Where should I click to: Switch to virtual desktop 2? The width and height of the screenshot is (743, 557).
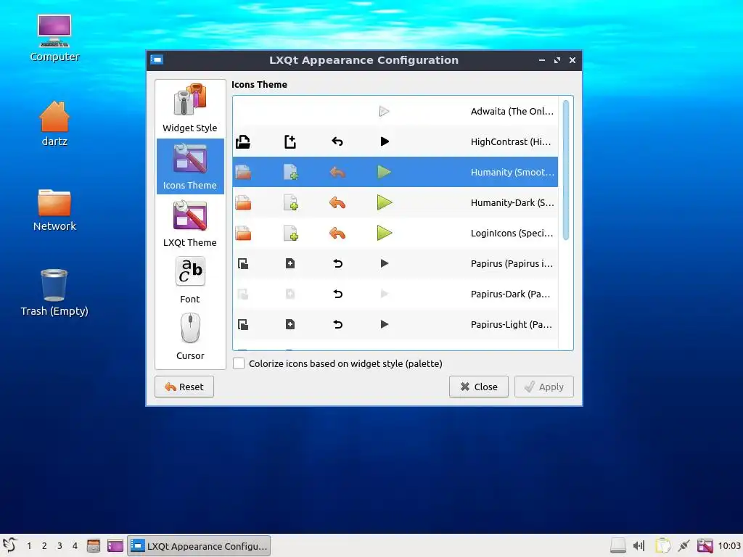[44, 545]
